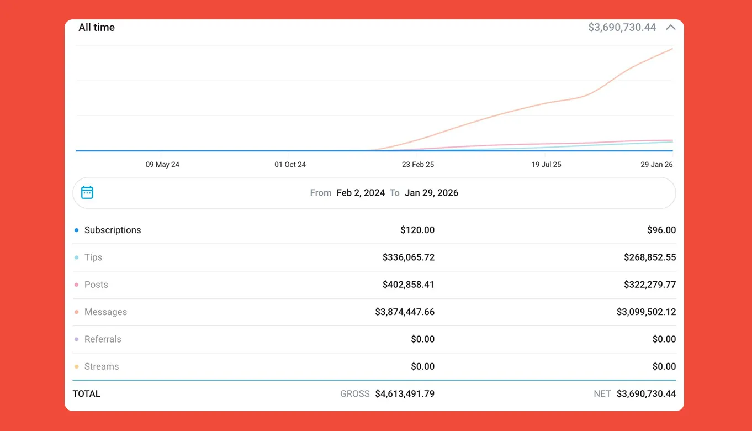752x431 pixels.
Task: Select the From date Feb 2, 2024
Action: pyautogui.click(x=361, y=193)
